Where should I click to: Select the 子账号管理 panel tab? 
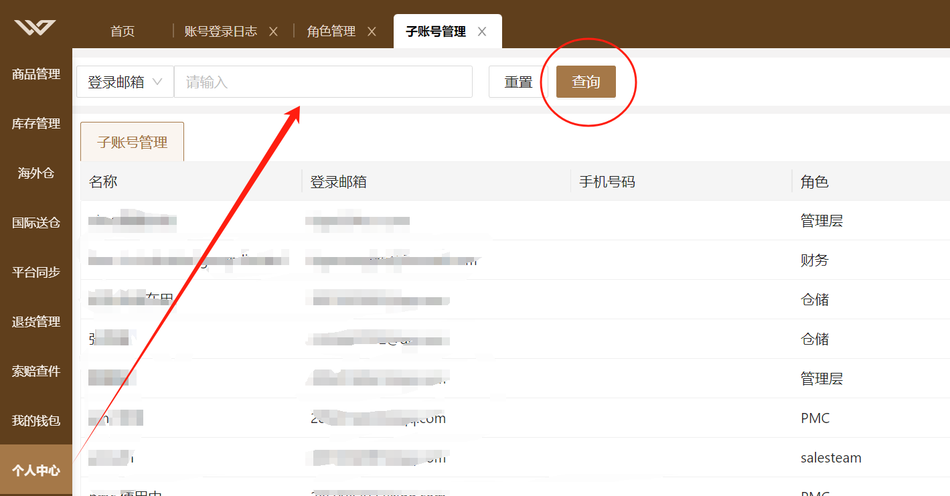coord(132,142)
